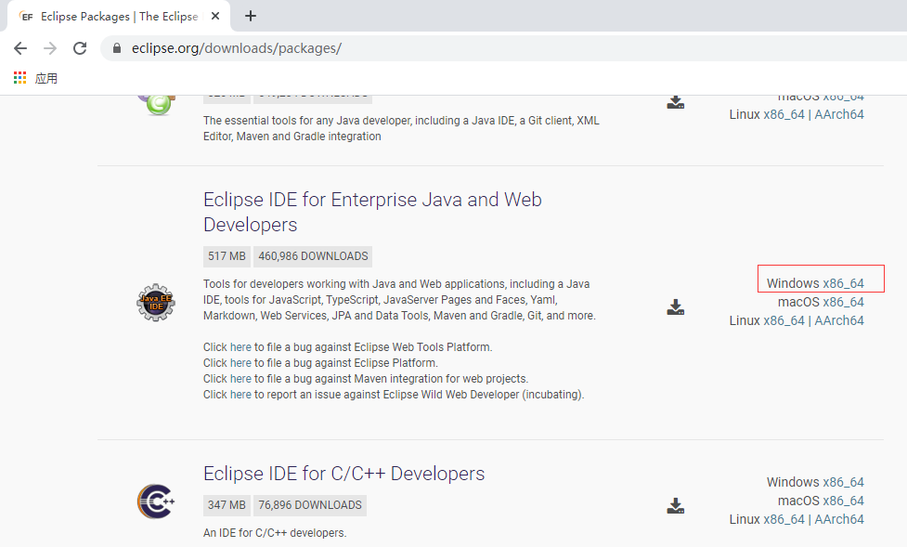Download Linux x86_64 for C/C++ package
Viewport: 907px width, 547px height.
[784, 519]
